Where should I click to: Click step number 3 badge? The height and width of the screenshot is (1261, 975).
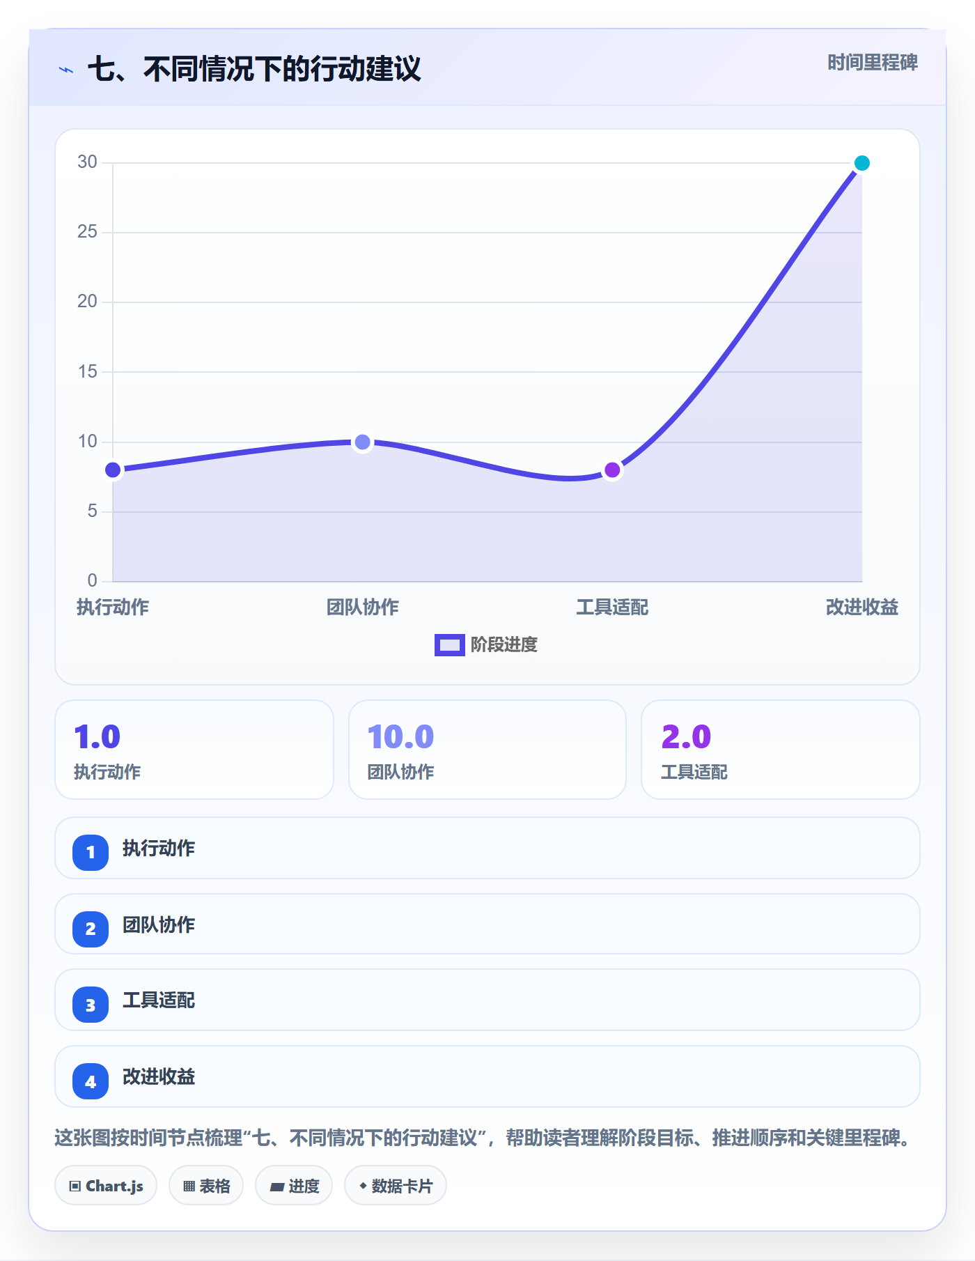[91, 1005]
